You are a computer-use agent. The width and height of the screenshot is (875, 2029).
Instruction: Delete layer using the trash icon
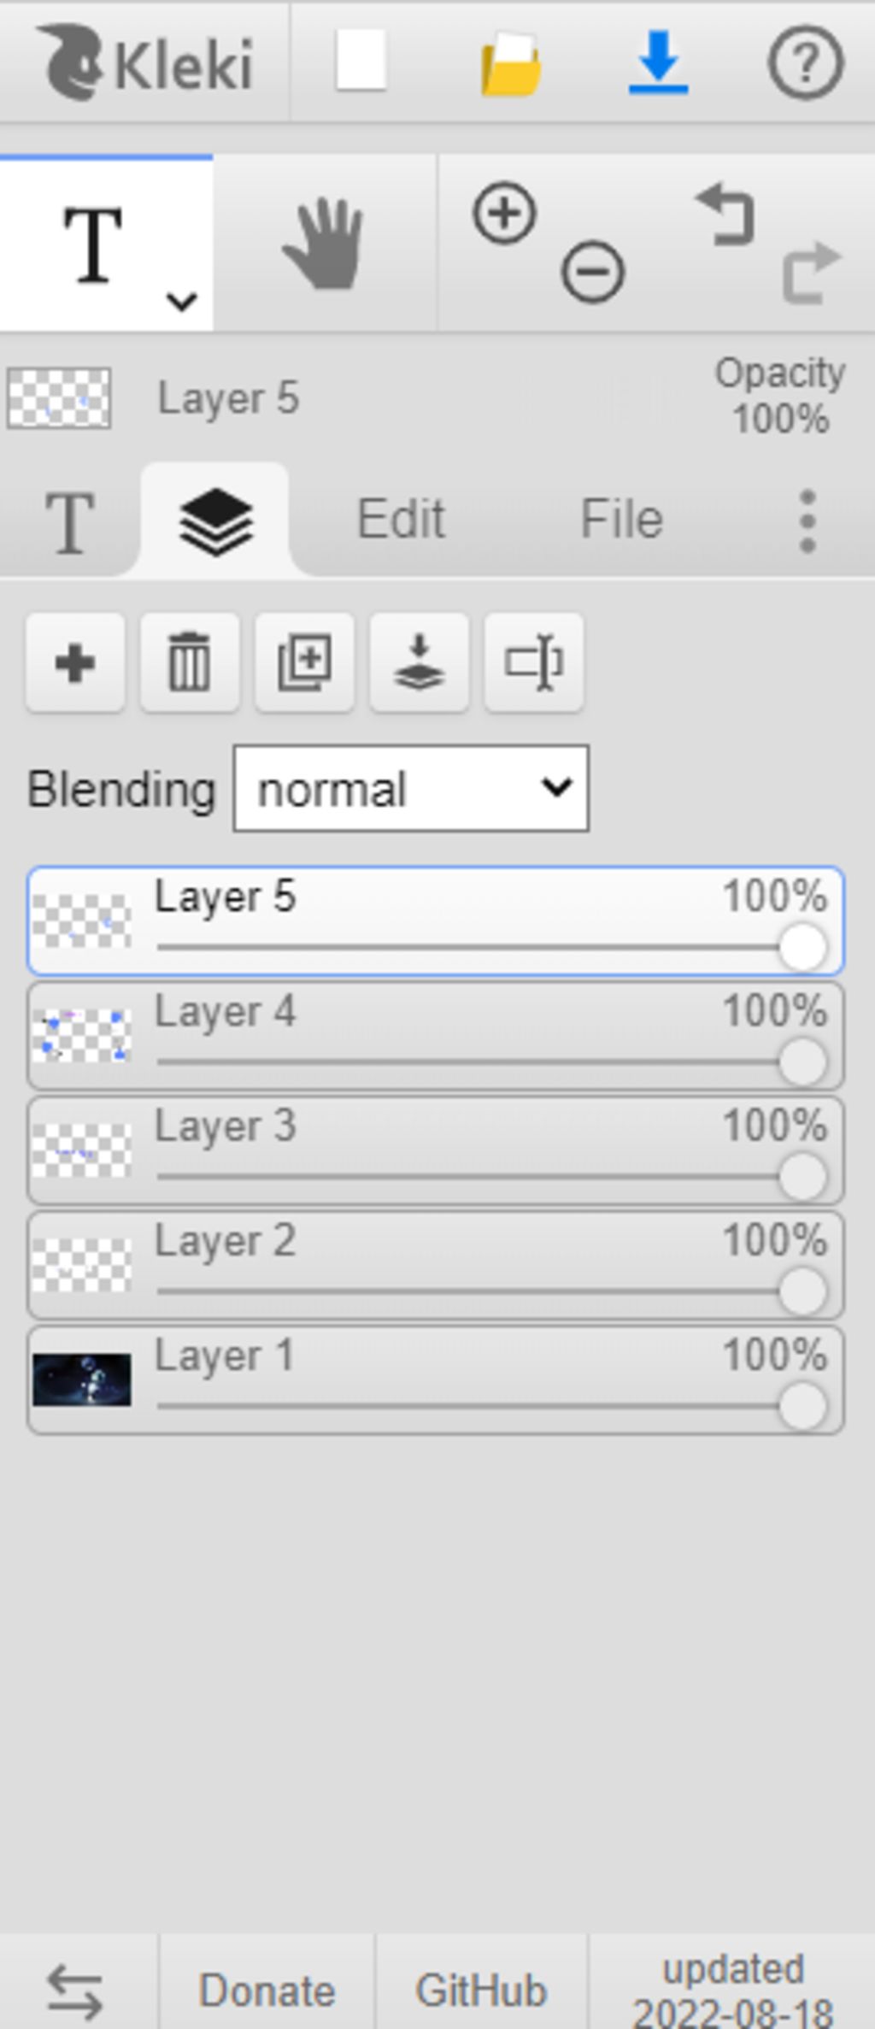click(x=190, y=662)
